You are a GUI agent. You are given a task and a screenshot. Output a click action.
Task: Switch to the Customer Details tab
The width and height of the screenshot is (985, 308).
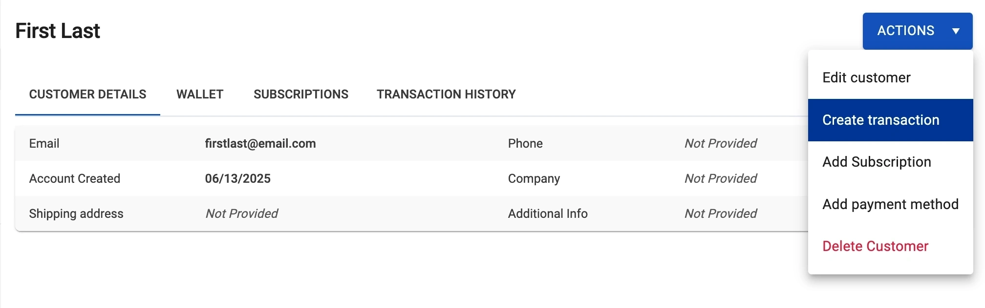87,95
